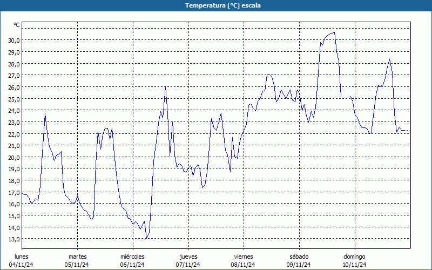Click the 06/11/24 date label
The image size is (432, 270).
click(132, 265)
